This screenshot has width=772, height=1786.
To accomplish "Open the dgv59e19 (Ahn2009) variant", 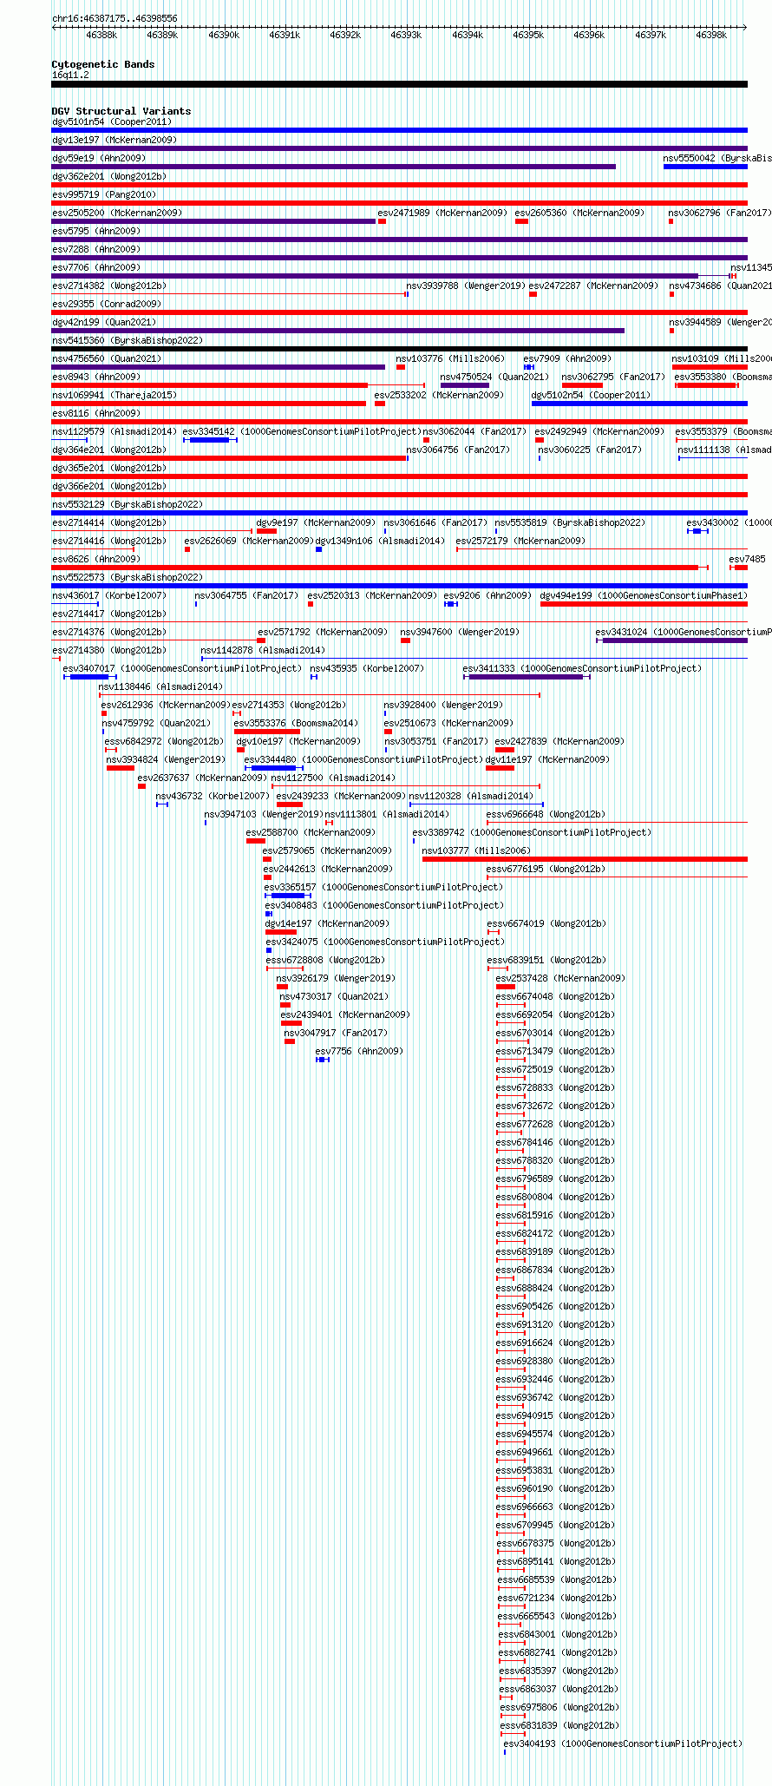I will [99, 159].
